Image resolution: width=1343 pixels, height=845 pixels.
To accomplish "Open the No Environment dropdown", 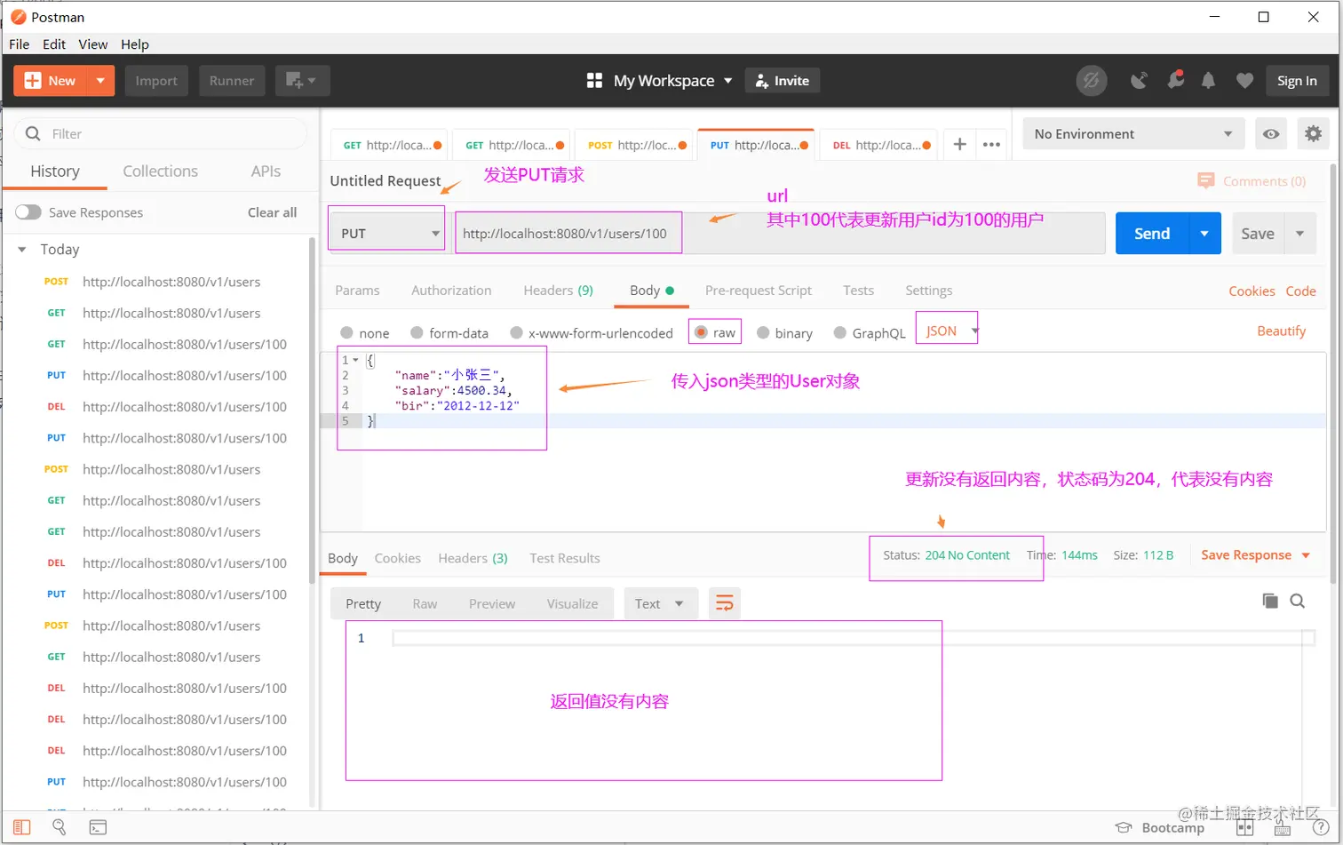I will (x=1133, y=134).
